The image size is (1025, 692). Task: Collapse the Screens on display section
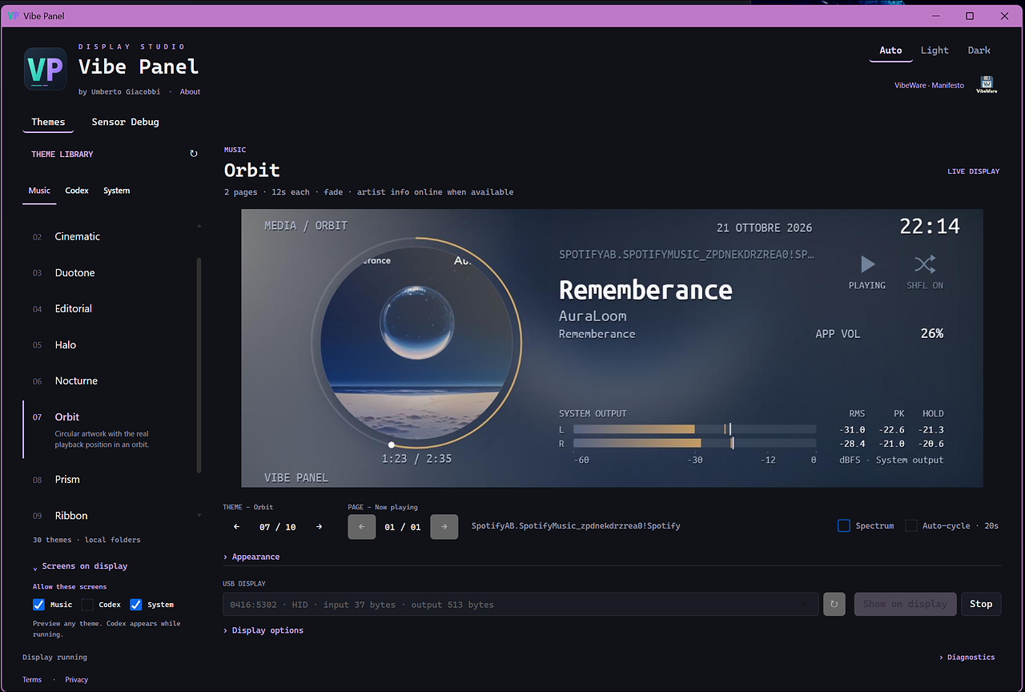pos(80,566)
